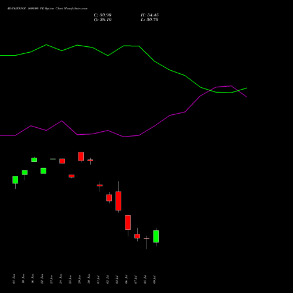Click the close value C: 50.90
The height and width of the screenshot is (293, 293).
[x=103, y=15]
